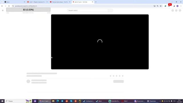This screenshot has width=183, height=103.
Task: Click the $0 (0.00%) progress bar
Action: click(28, 10)
